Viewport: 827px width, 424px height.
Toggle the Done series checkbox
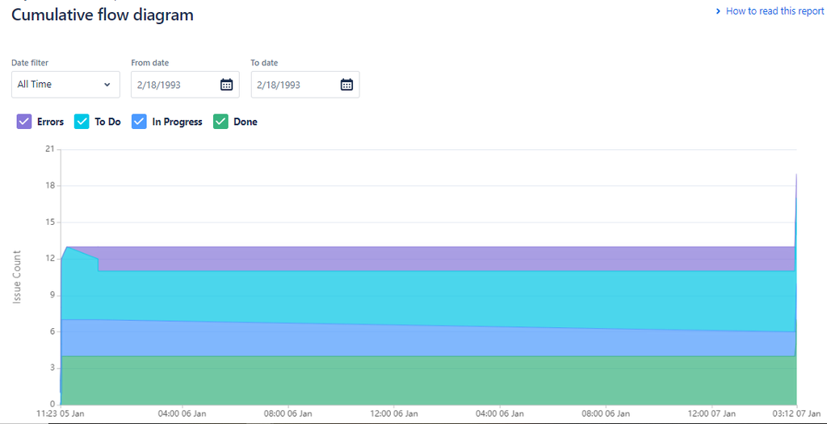click(220, 122)
